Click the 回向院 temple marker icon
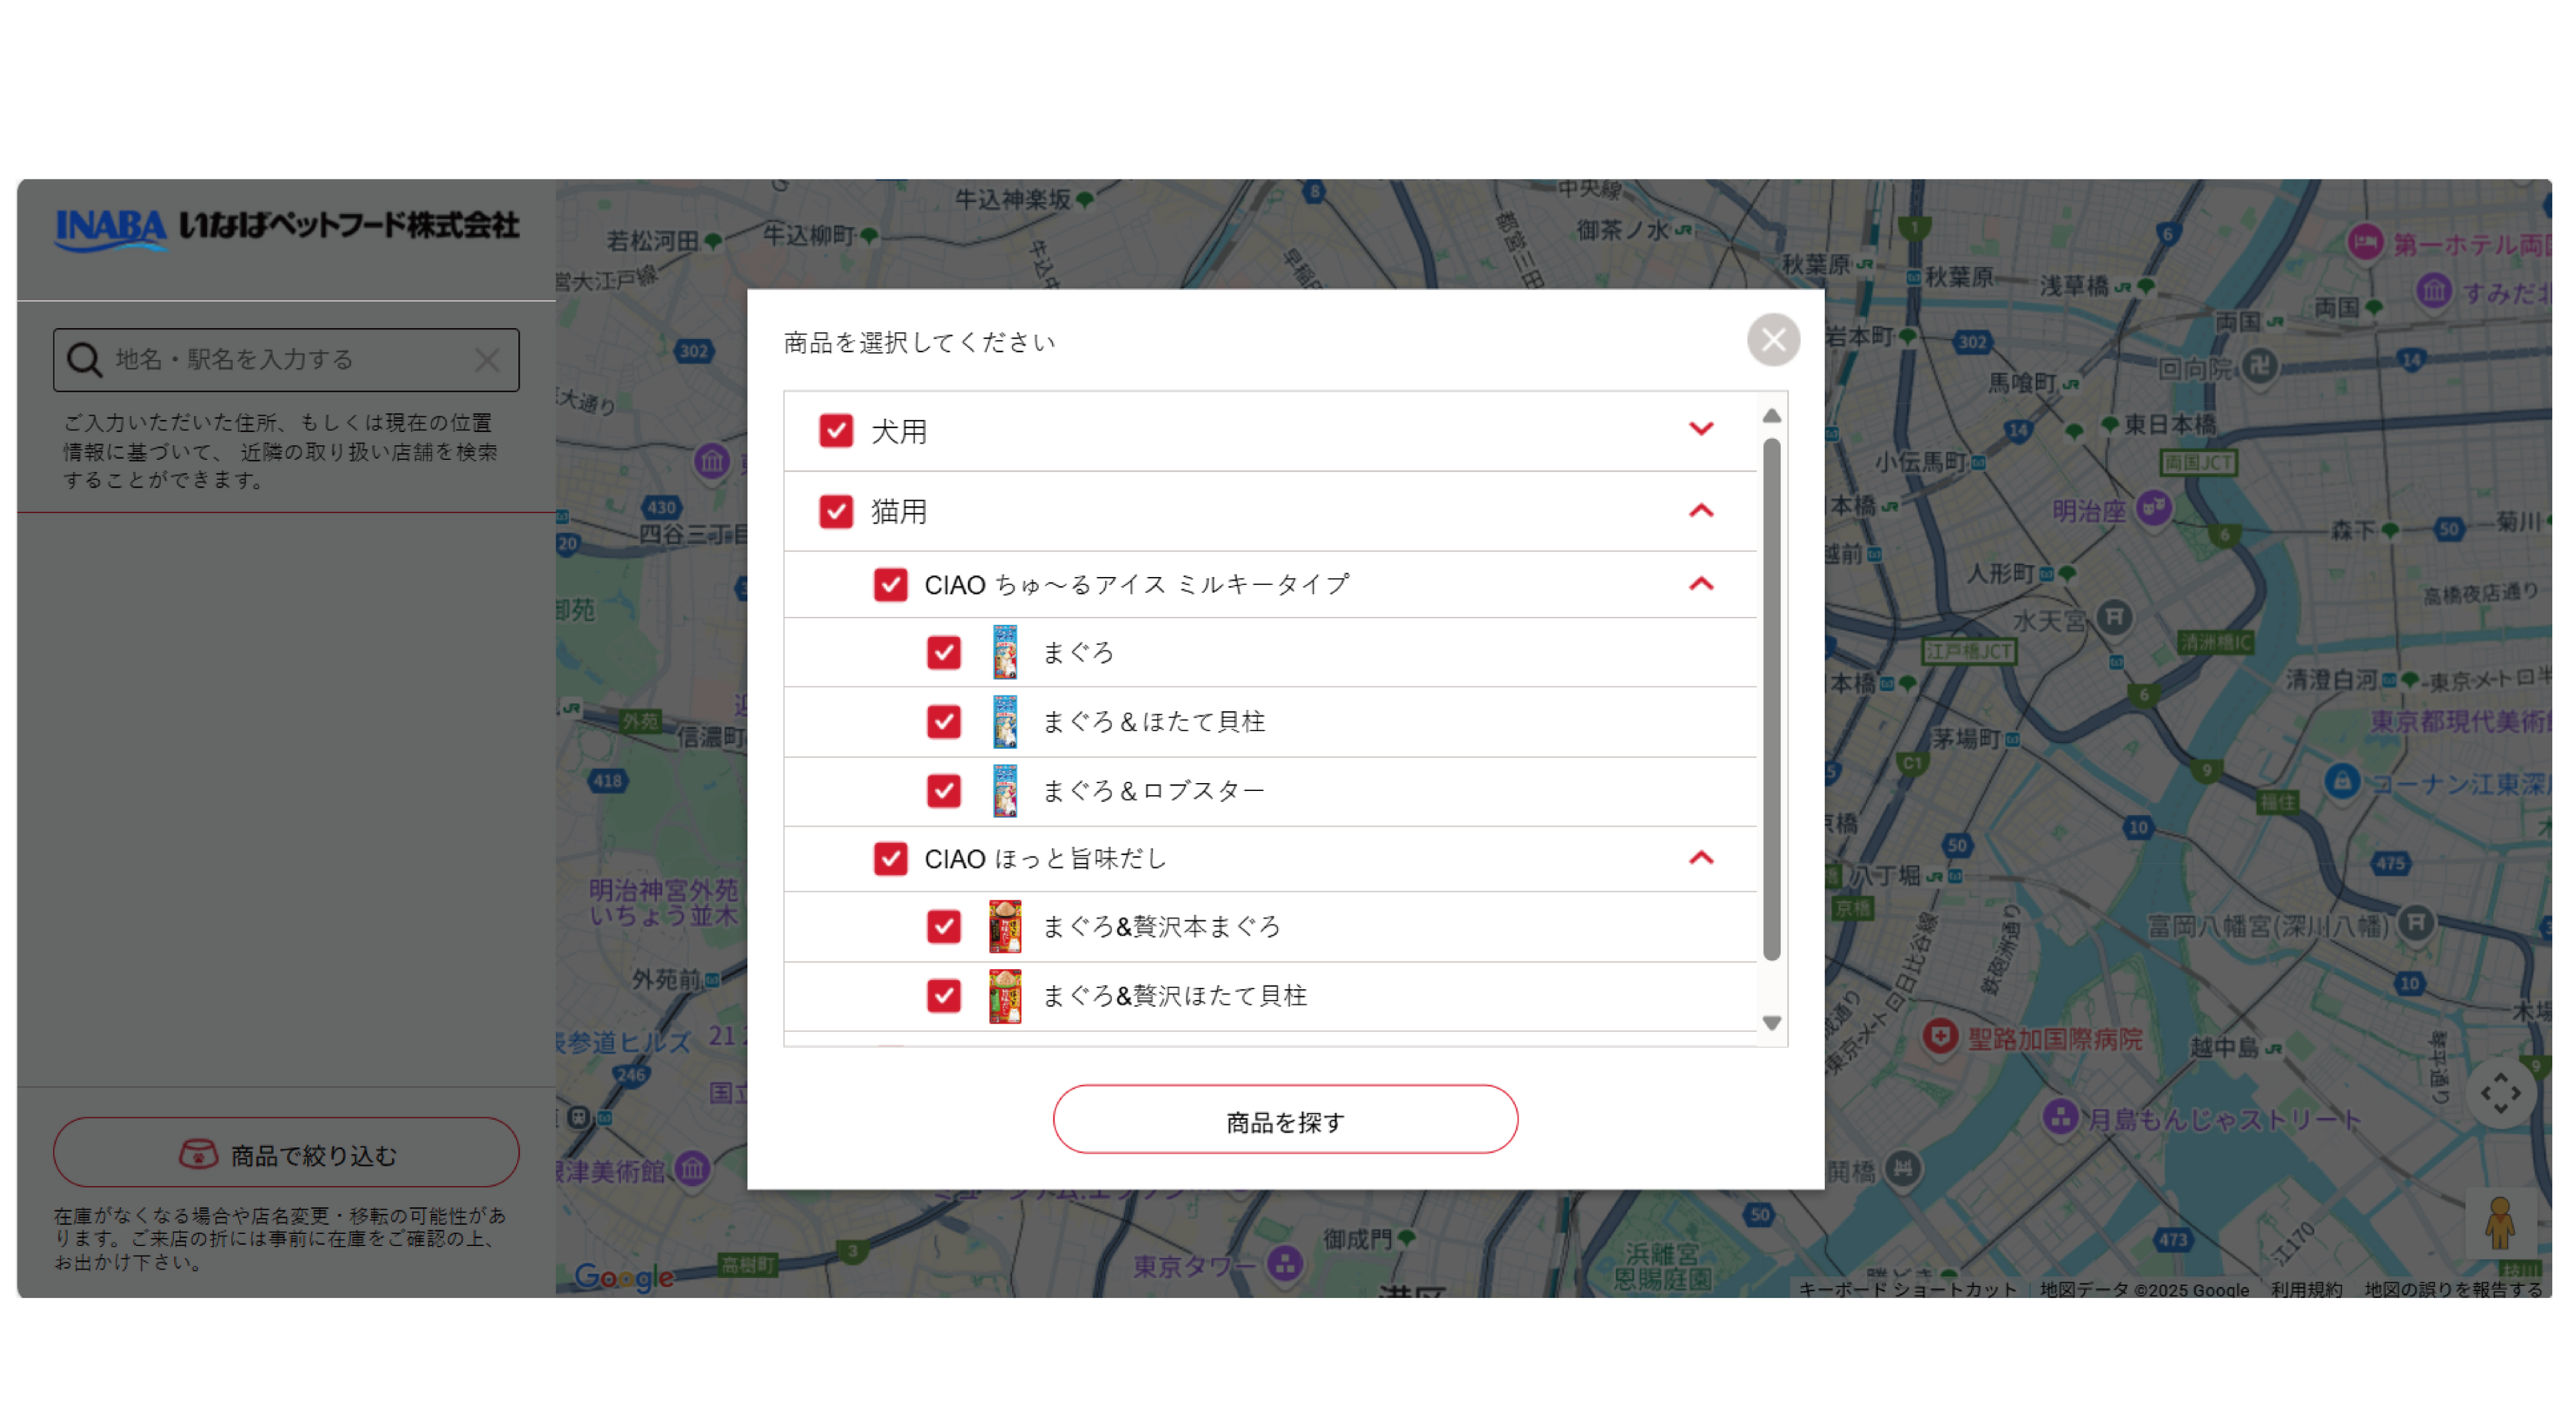 (2260, 366)
